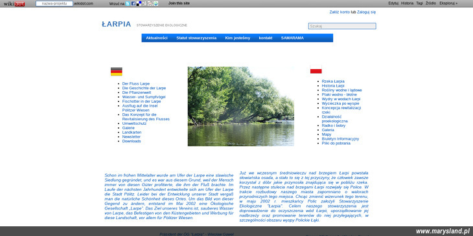This screenshot has width=473, height=236.
Task: Click the Delicious bookmark icon
Action: click(x=139, y=4)
